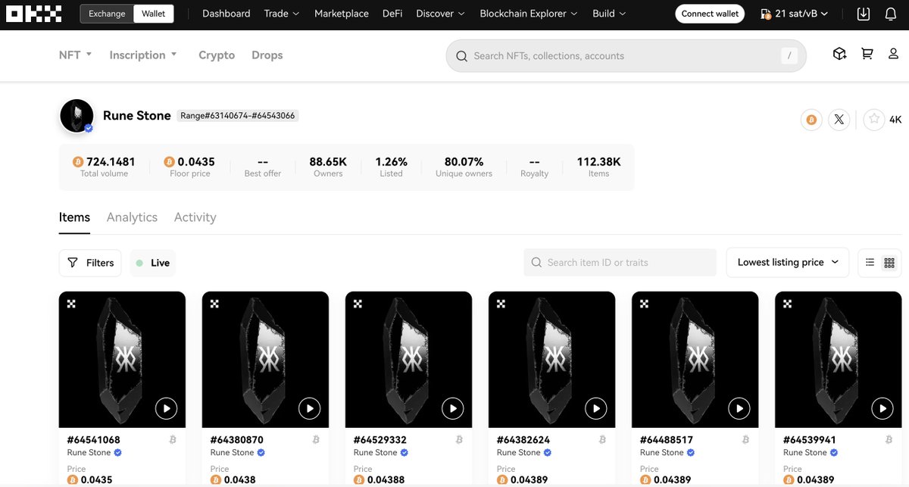
Task: Click the cube icon beside the cart
Action: coord(839,54)
